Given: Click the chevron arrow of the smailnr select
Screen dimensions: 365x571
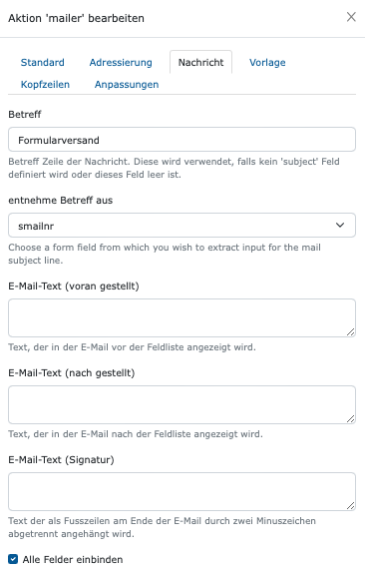Looking at the screenshot, I should pyautogui.click(x=340, y=225).
